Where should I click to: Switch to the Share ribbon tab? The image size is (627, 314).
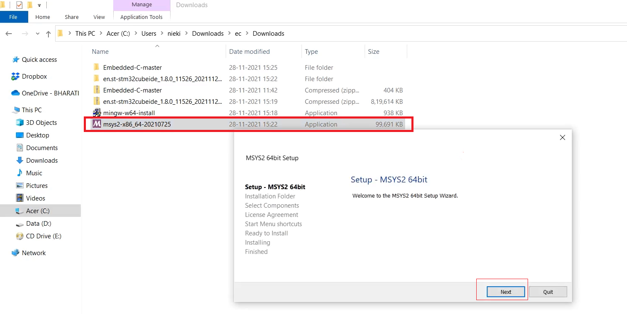coord(72,17)
